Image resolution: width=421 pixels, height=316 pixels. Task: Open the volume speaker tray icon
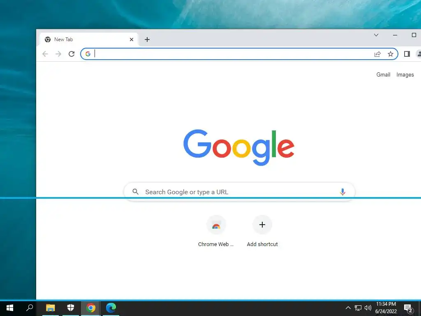click(368, 308)
